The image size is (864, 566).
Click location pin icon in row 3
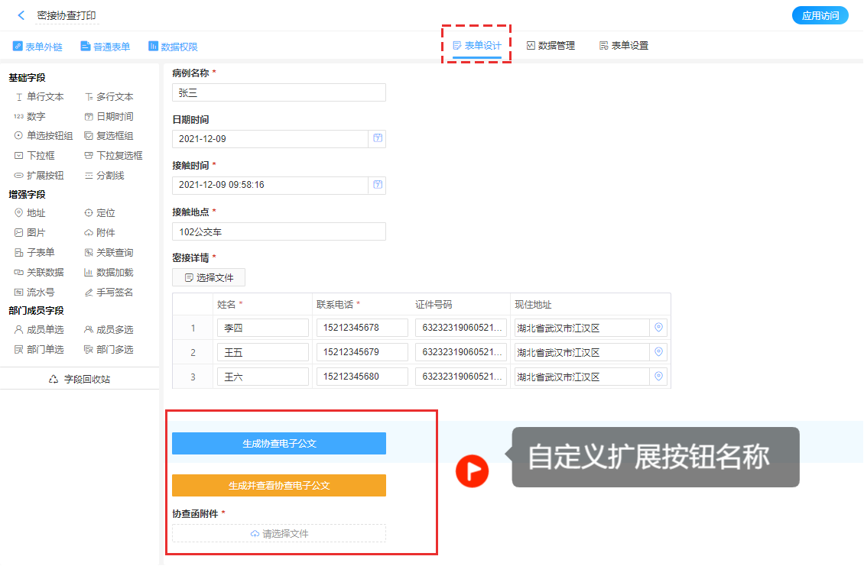pos(658,377)
